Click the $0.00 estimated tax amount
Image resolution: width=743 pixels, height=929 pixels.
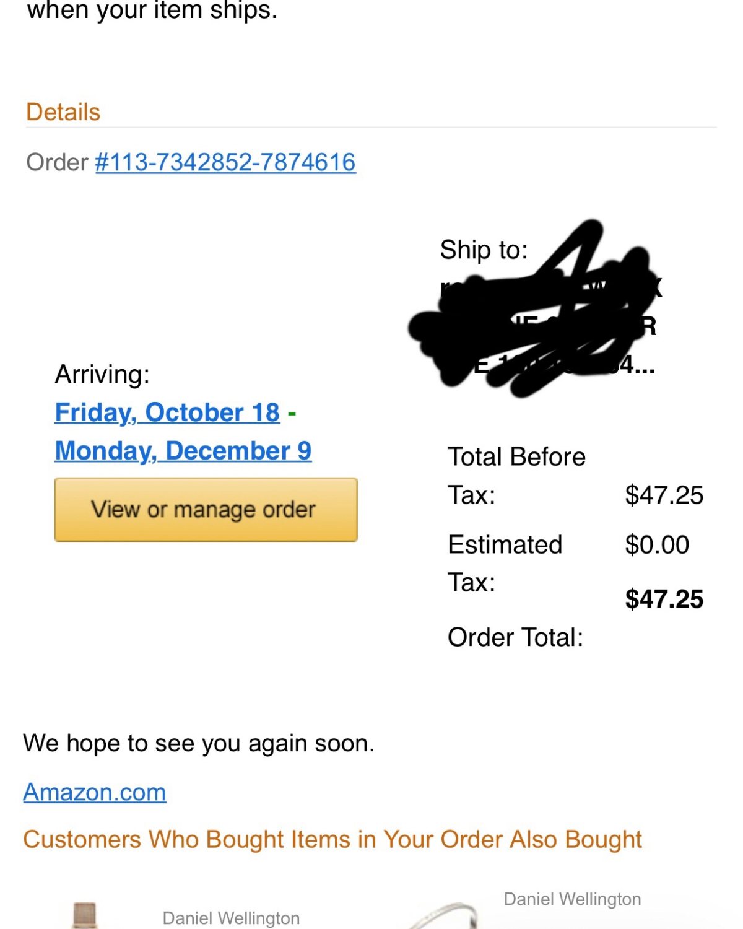point(657,545)
